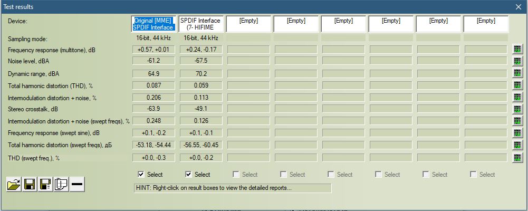This screenshot has height=211, width=528.
Task: Toggle the third column Select checkbox
Action: click(x=236, y=174)
